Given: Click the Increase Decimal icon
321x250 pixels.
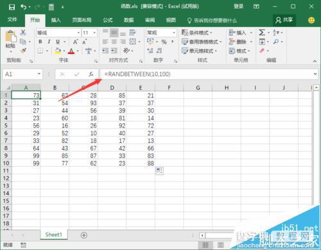Looking at the screenshot, I should click(150, 51).
